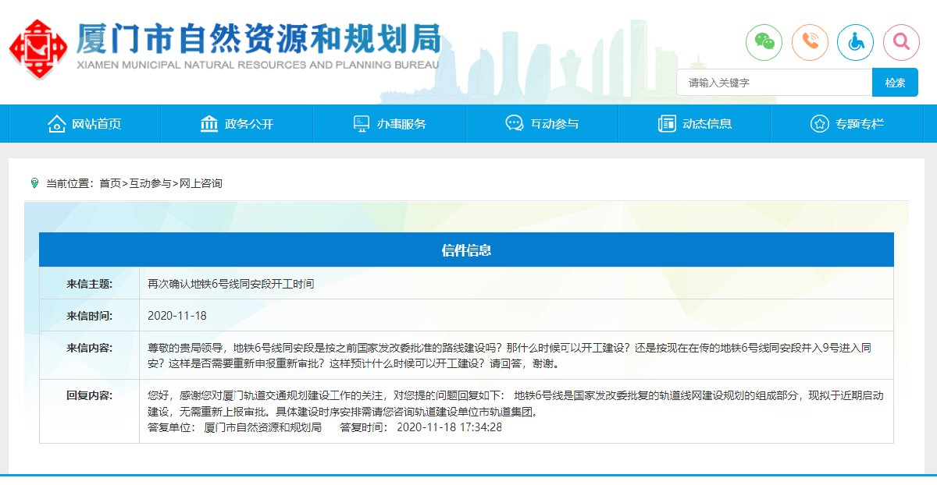Screen dimensions: 937x485
Task: Click the letter subject 再次确认地铁6号线同安段开工时间
Action: coord(230,284)
